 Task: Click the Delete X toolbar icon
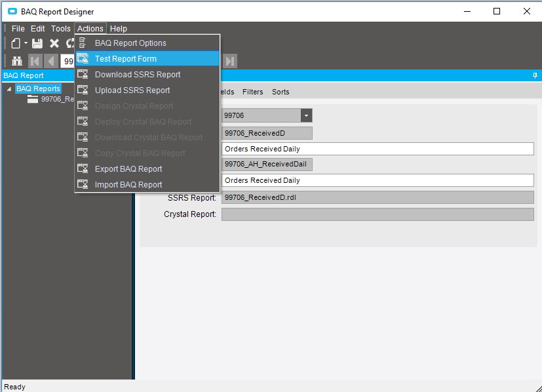pyautogui.click(x=54, y=43)
